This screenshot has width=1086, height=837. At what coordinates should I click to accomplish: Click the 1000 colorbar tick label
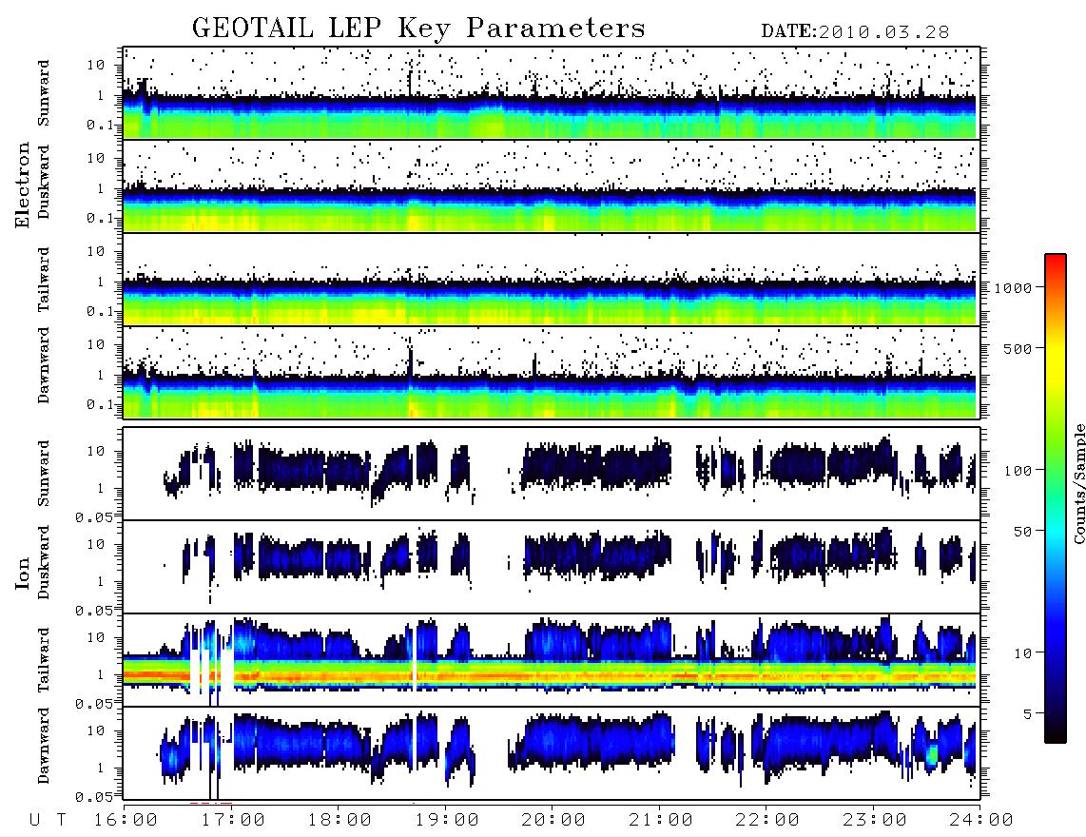point(1014,288)
